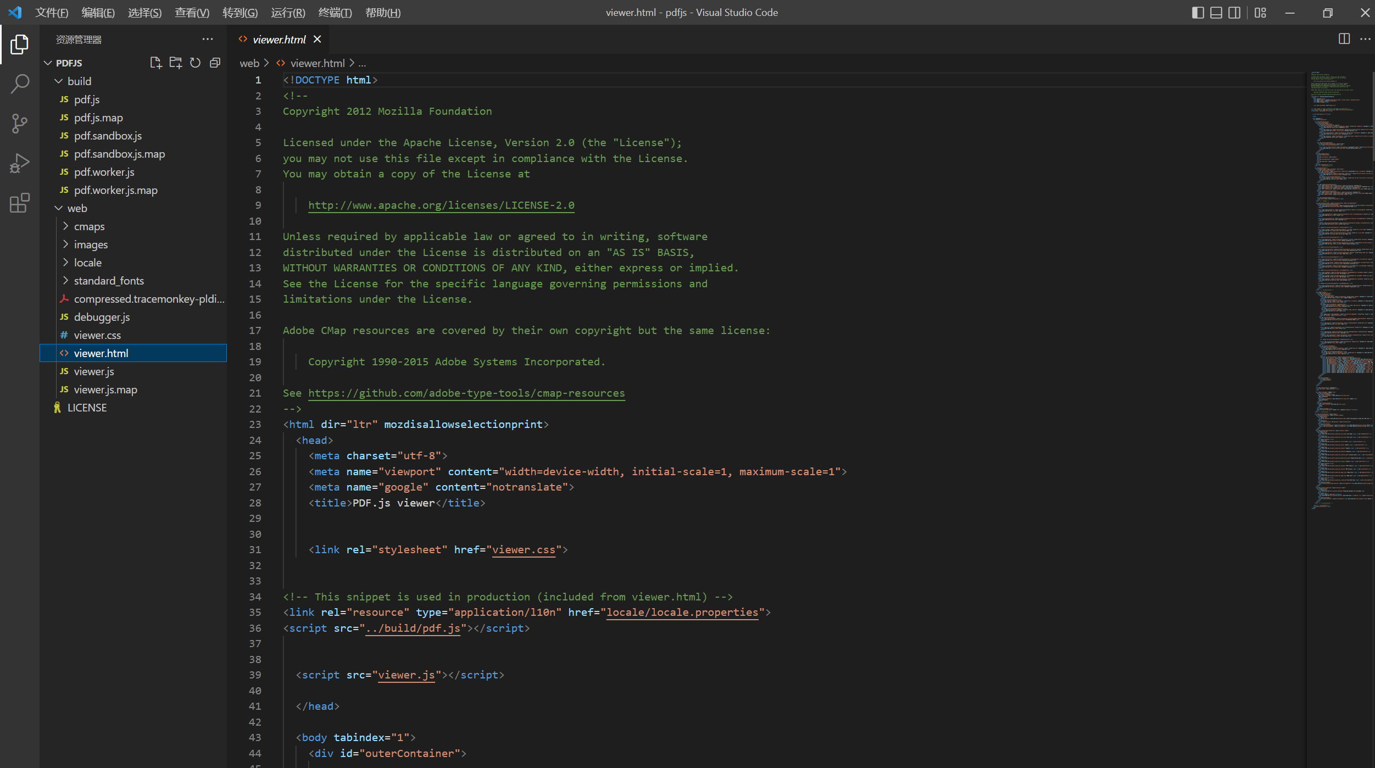The height and width of the screenshot is (768, 1375).
Task: Open editor more actions ellipsis
Action: [1365, 39]
